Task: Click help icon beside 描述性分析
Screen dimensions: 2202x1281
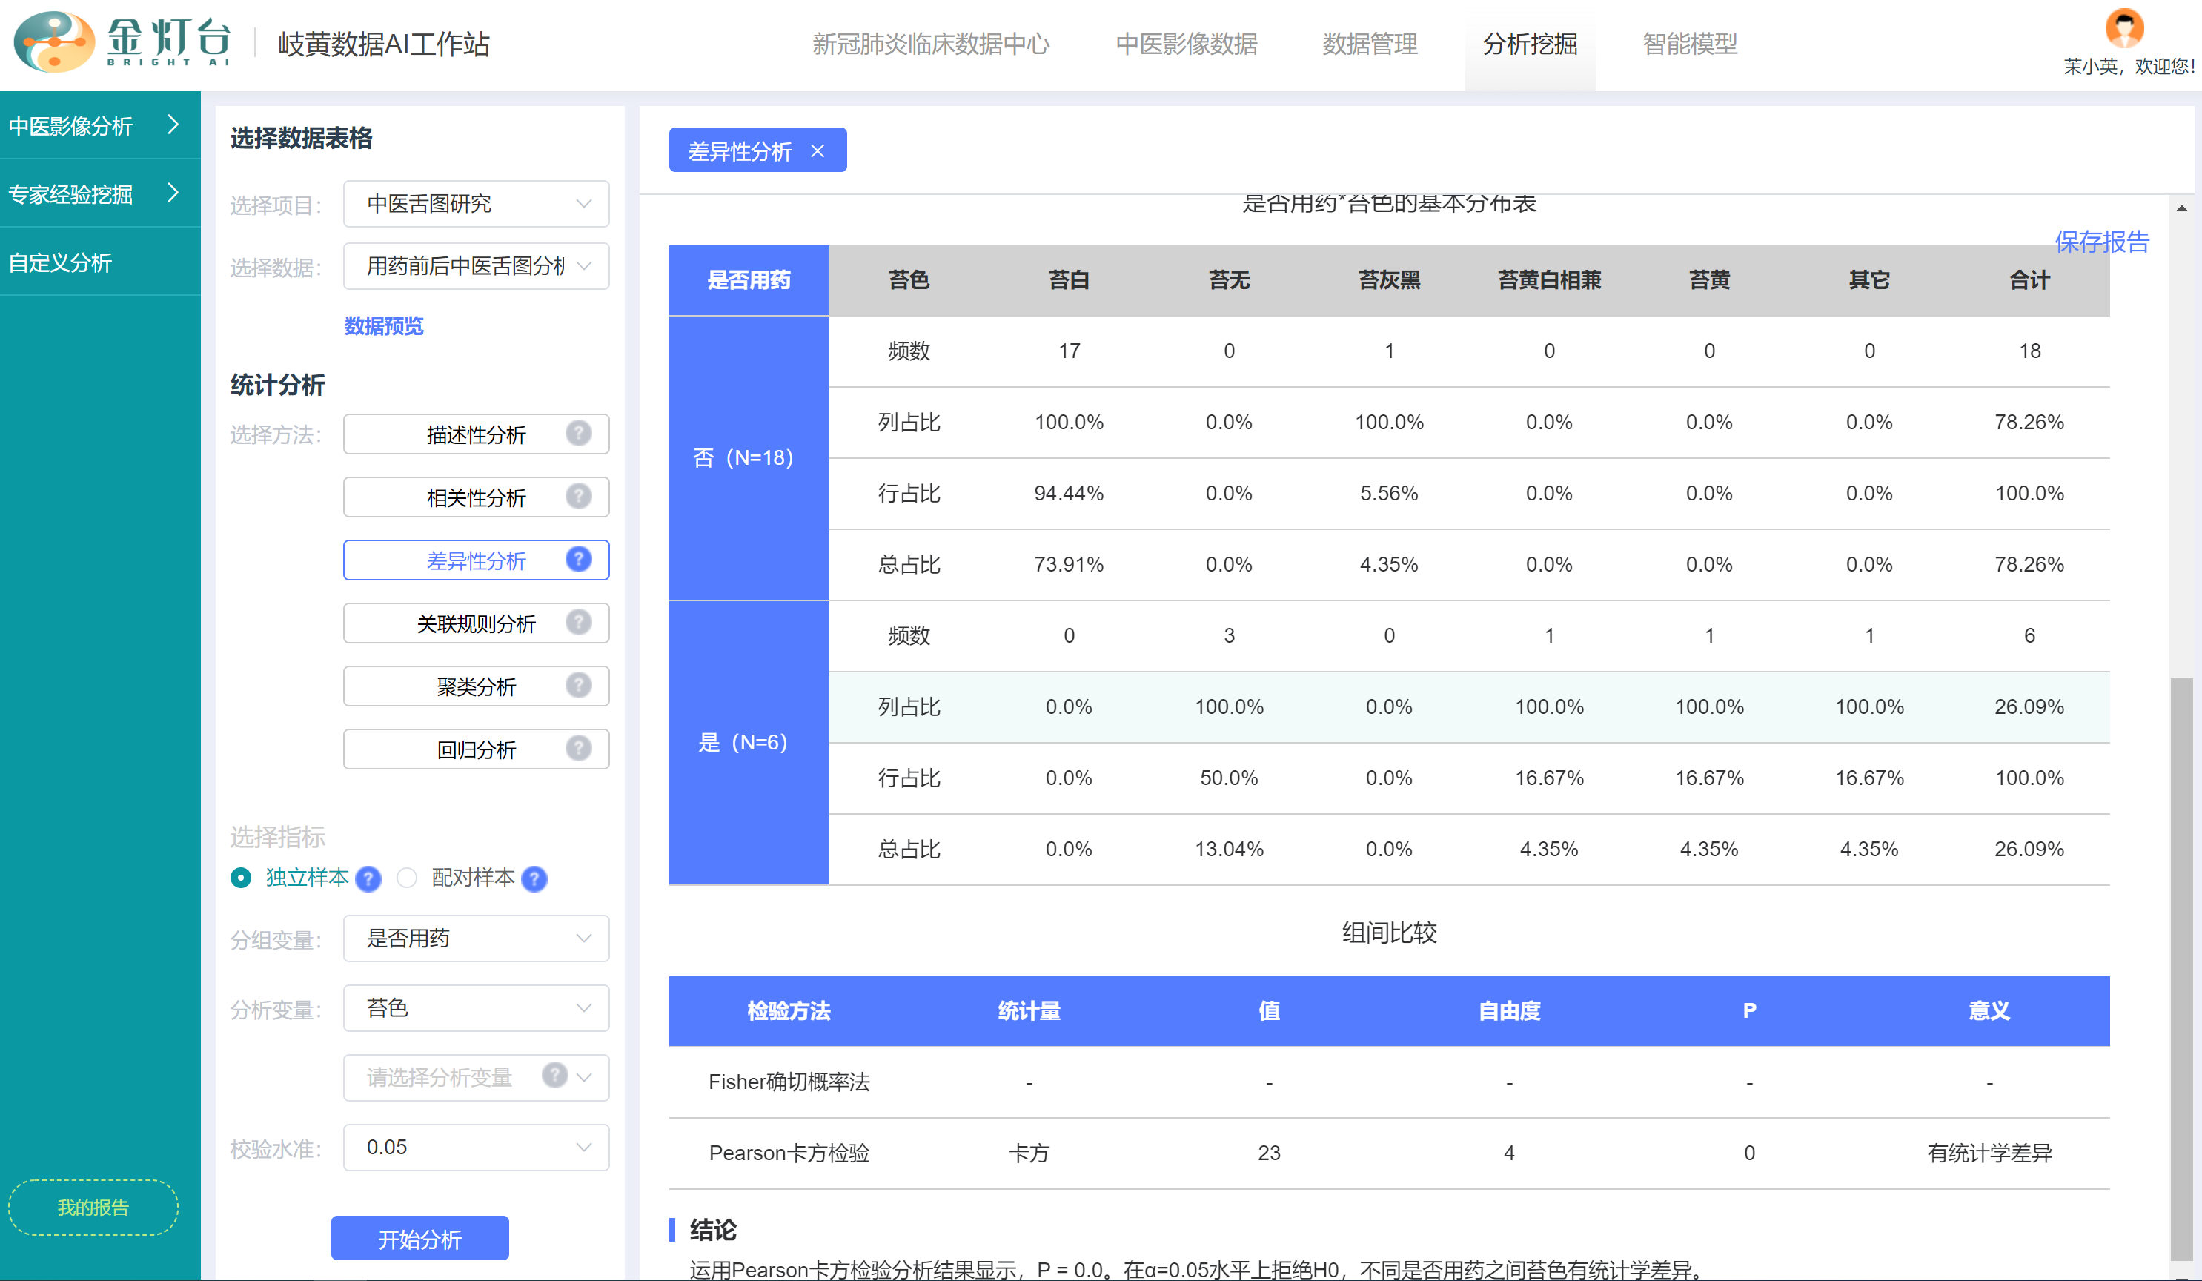Action: click(x=577, y=434)
